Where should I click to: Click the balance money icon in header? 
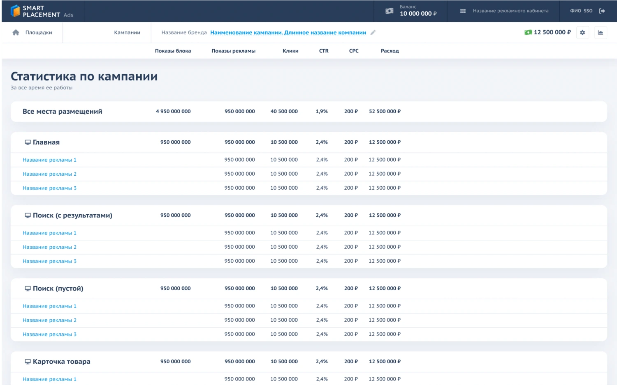[389, 11]
